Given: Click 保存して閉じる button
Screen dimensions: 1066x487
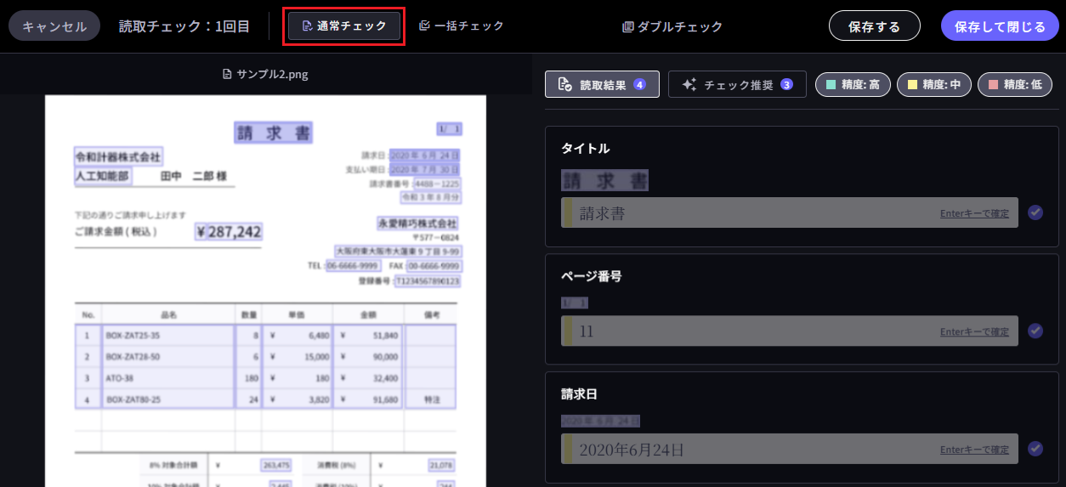Looking at the screenshot, I should click(1001, 26).
